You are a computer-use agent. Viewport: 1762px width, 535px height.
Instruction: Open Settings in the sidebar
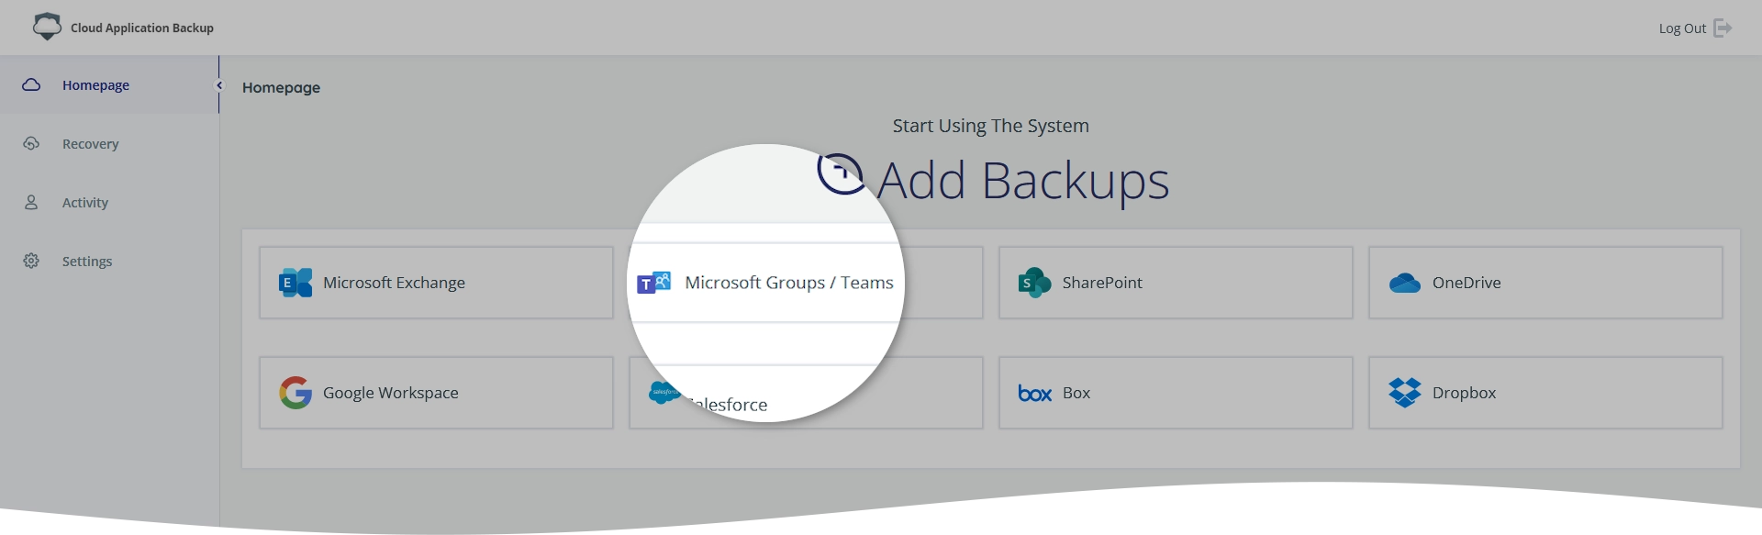pos(109,261)
